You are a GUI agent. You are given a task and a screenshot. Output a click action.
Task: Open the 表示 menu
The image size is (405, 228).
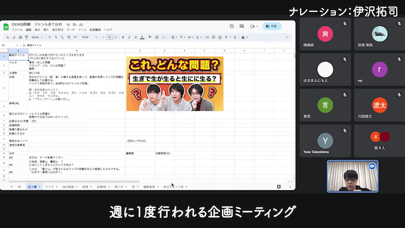(x=37, y=30)
